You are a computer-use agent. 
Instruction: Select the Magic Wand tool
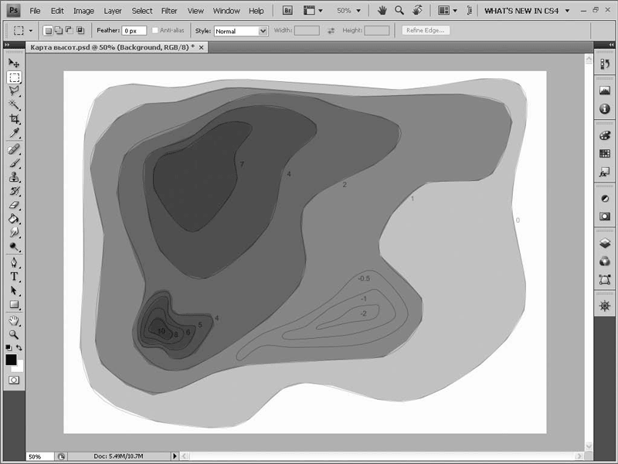[x=14, y=105]
